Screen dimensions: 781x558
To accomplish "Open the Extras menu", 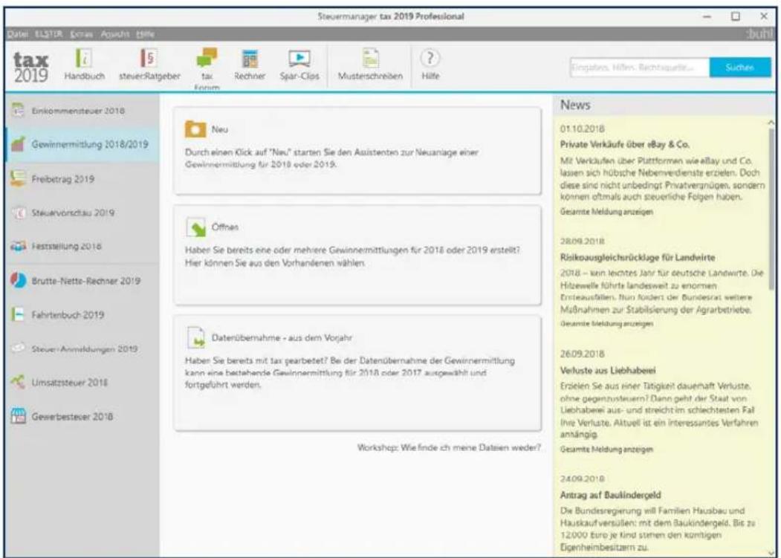I will click(x=82, y=34).
